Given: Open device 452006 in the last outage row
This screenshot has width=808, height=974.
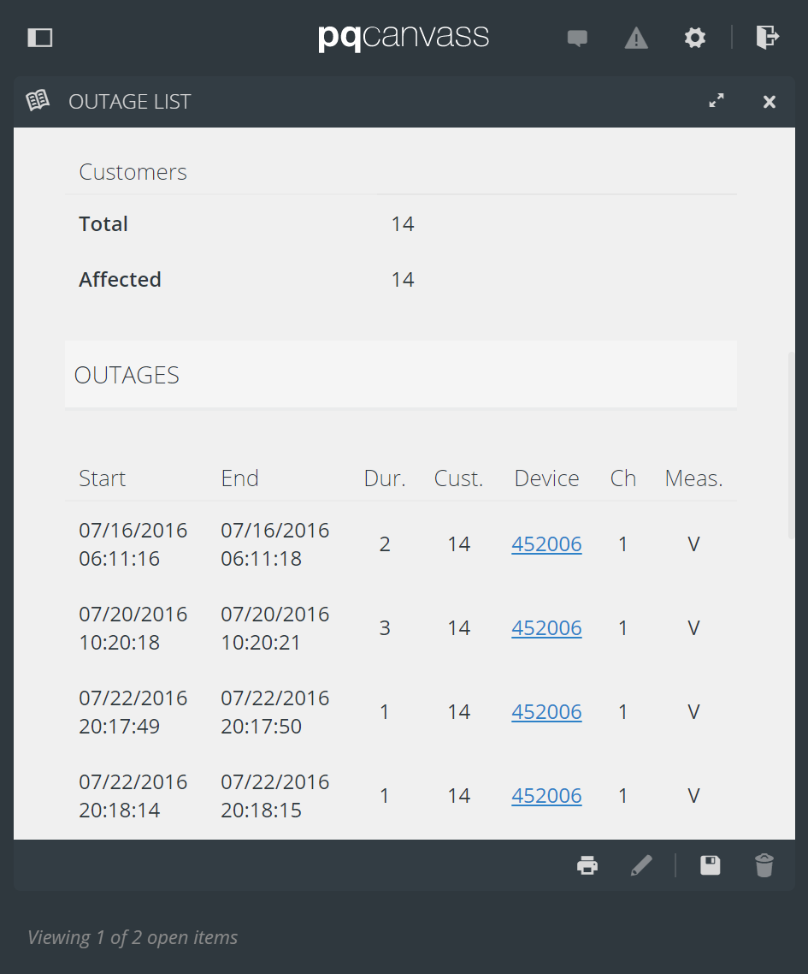Looking at the screenshot, I should coord(546,795).
